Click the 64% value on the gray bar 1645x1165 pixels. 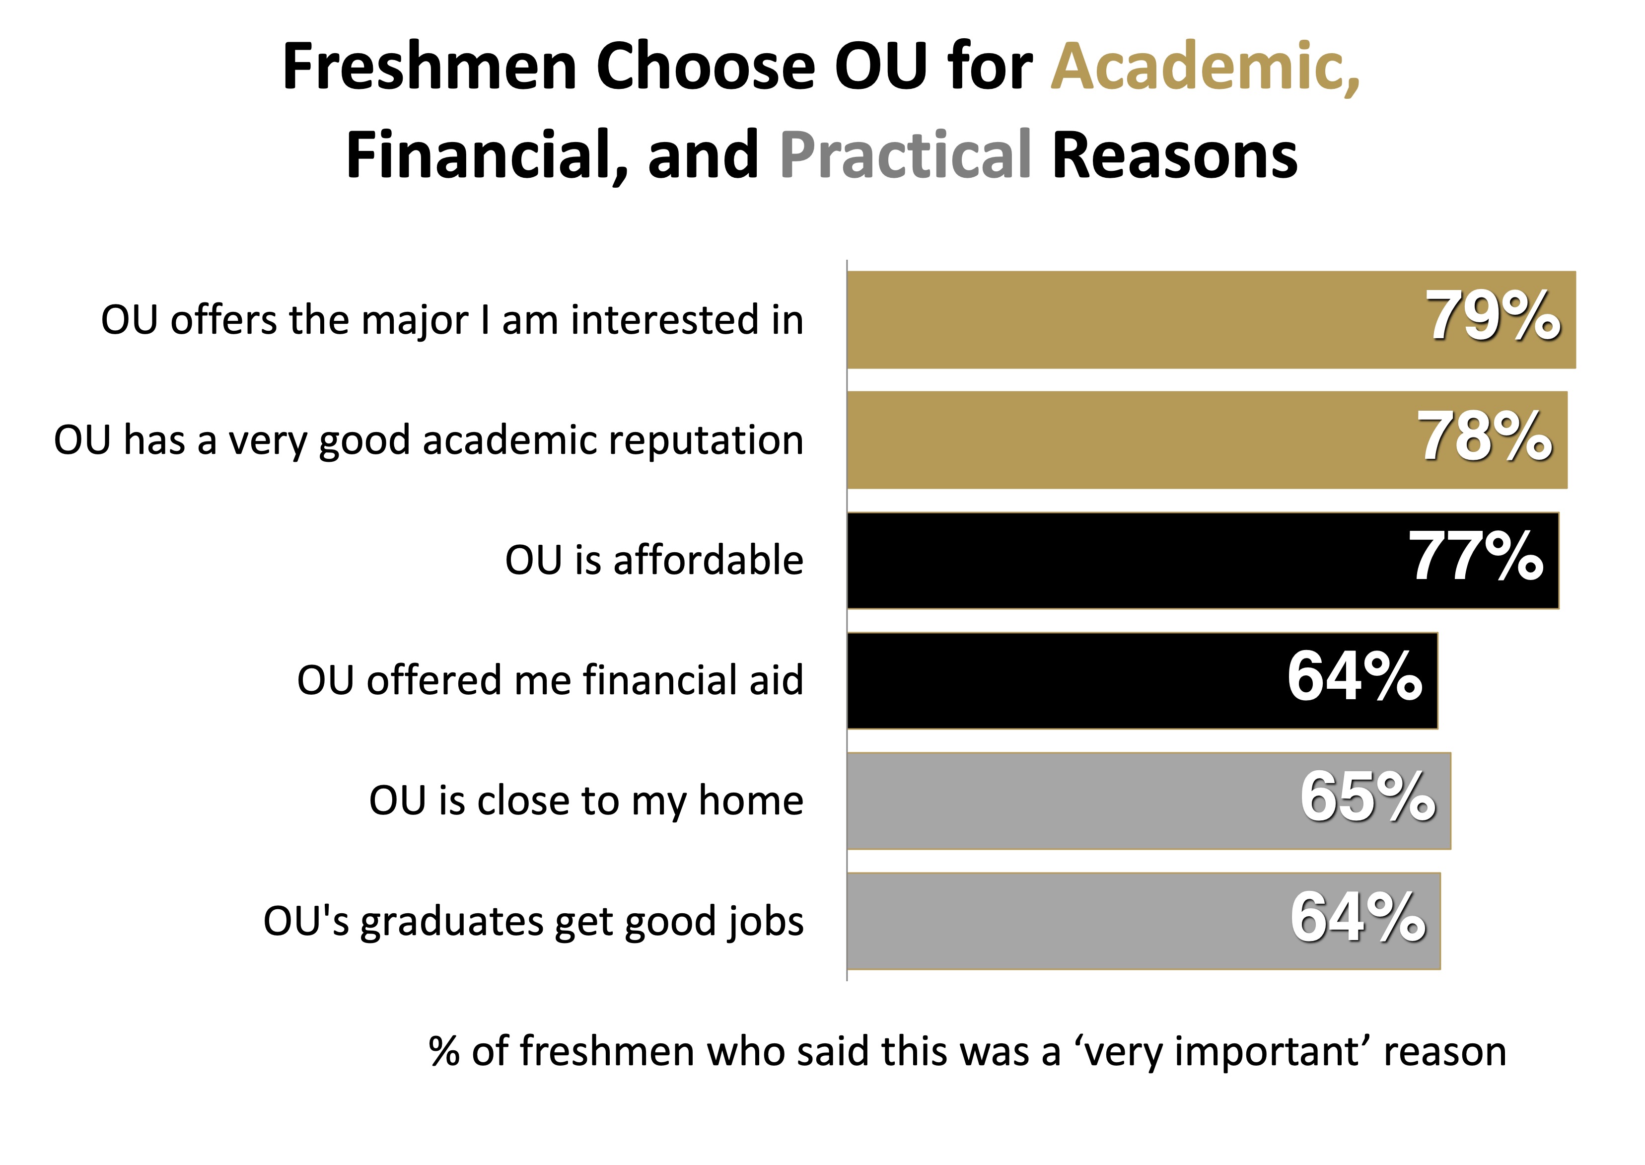(x=1358, y=918)
